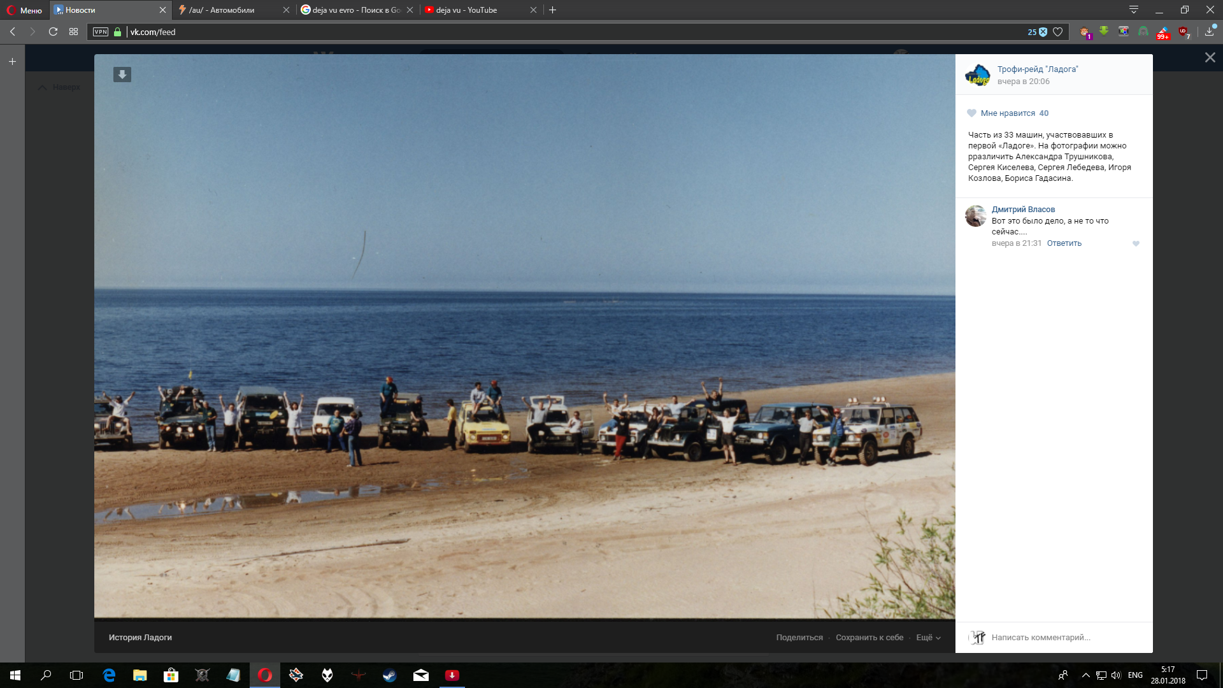Click the photo download arrow icon

click(122, 75)
